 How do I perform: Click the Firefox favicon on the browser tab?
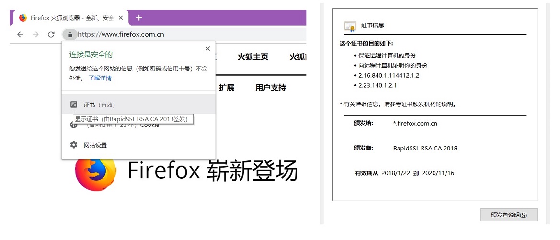(23, 18)
